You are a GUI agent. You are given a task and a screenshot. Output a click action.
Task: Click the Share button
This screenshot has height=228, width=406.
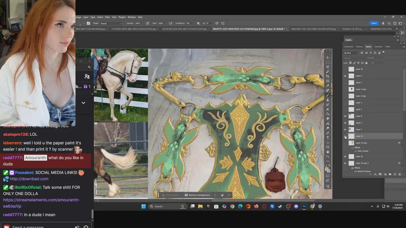pyautogui.click(x=374, y=23)
